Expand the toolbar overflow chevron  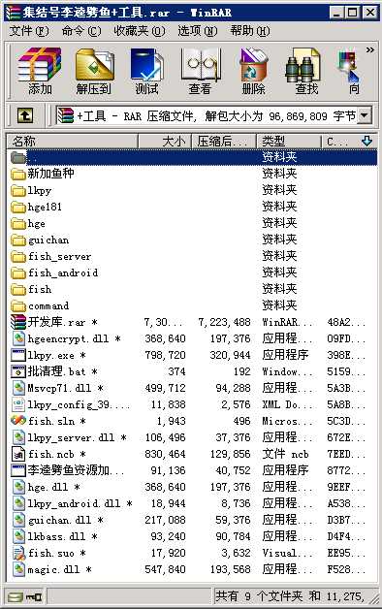[370, 49]
